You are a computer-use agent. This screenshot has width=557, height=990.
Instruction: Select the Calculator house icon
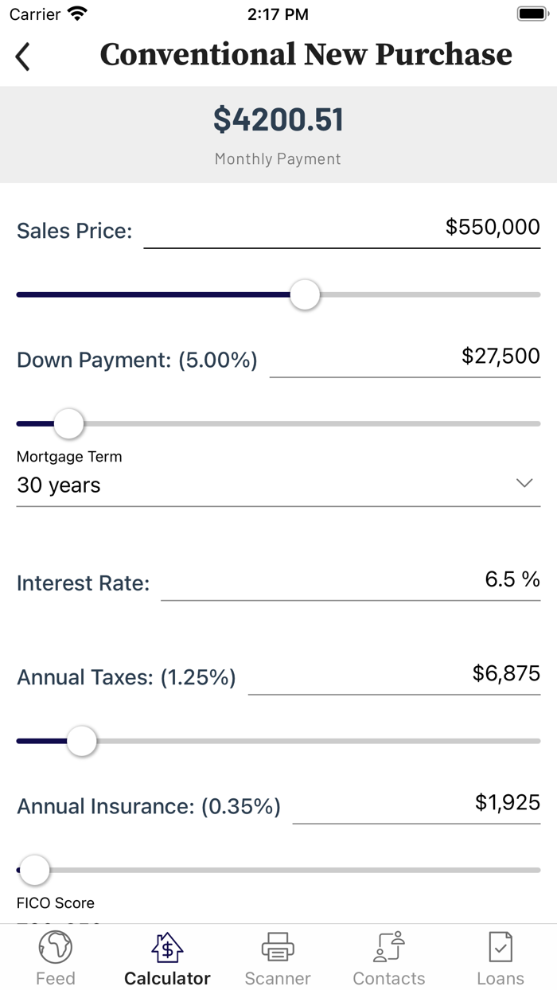(166, 947)
